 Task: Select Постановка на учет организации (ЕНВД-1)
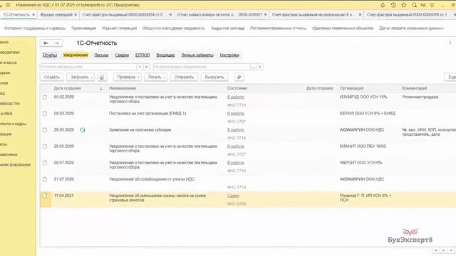point(147,114)
